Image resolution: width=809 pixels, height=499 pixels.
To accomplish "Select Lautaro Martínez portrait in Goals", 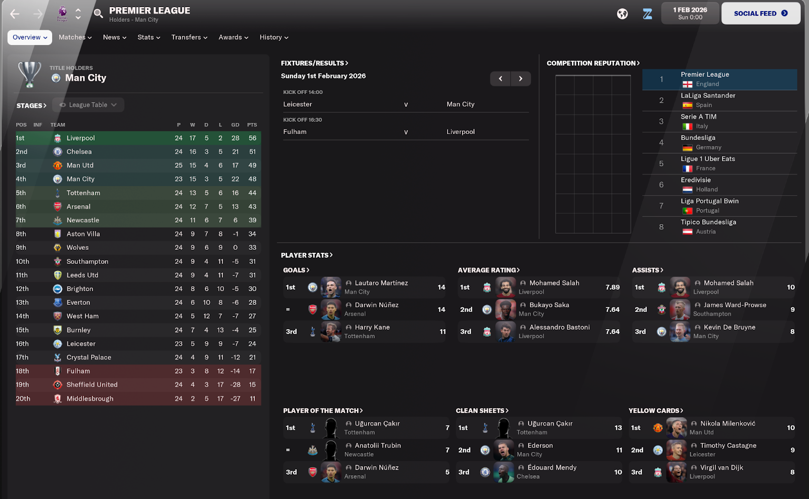I will point(331,287).
